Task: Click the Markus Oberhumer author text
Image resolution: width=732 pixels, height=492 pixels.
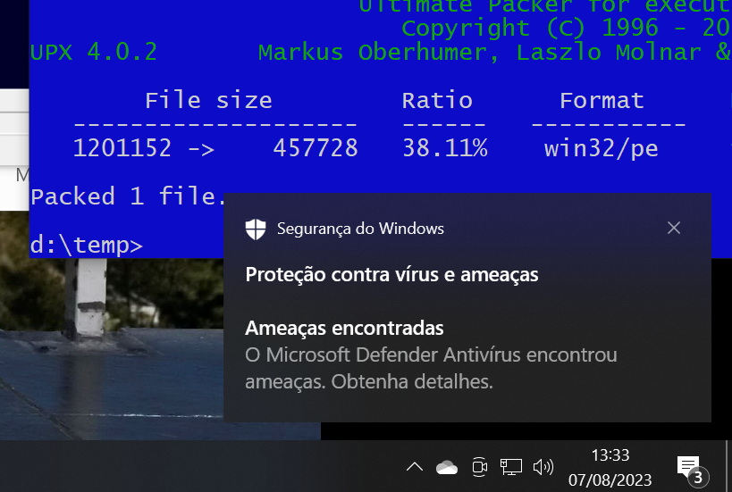Action: pyautogui.click(x=379, y=52)
